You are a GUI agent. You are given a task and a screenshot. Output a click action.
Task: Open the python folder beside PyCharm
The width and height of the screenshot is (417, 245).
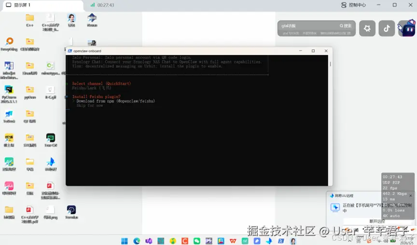(x=30, y=92)
